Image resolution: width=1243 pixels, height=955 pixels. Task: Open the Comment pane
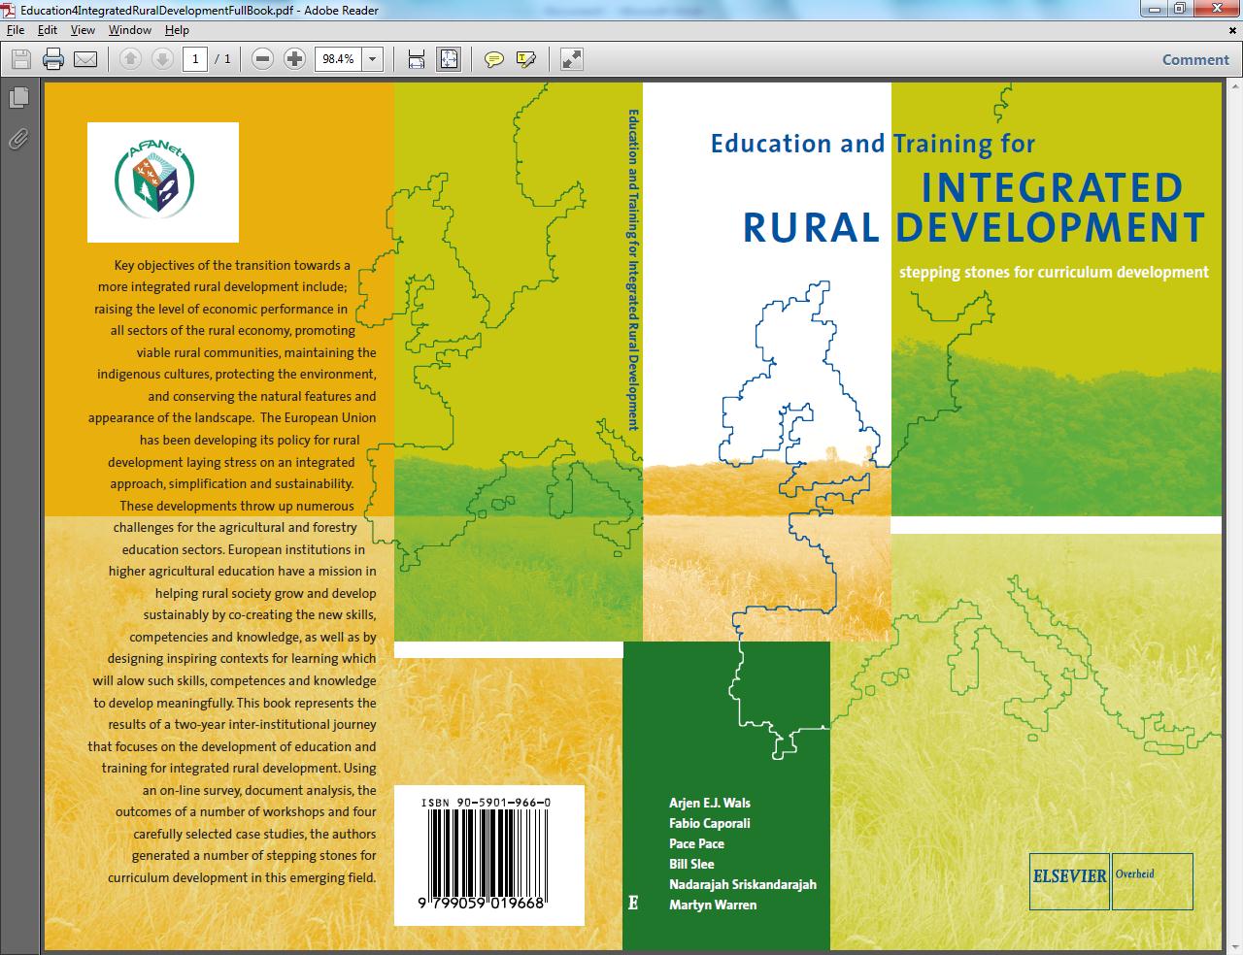[x=1195, y=59]
